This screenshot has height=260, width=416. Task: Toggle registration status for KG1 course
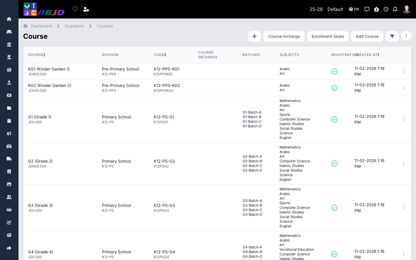click(x=334, y=71)
